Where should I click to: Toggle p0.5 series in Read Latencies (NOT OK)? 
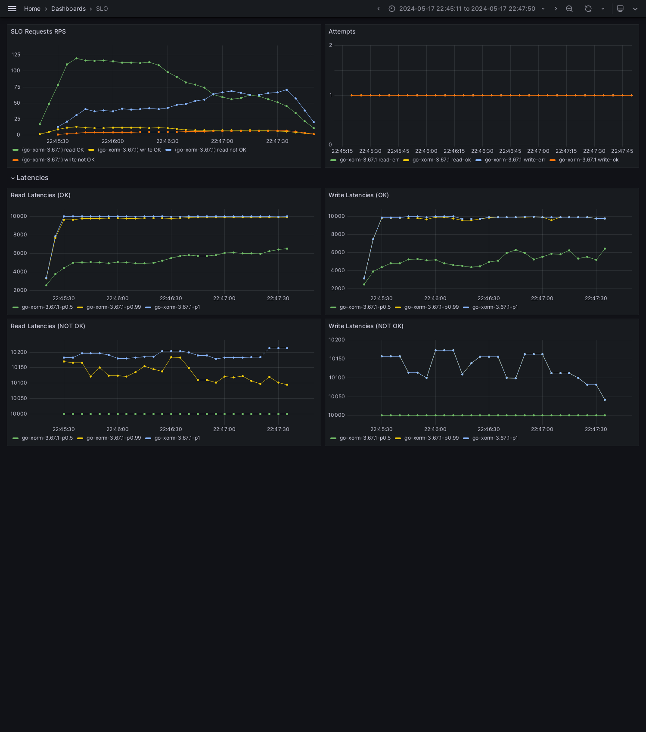[47, 438]
